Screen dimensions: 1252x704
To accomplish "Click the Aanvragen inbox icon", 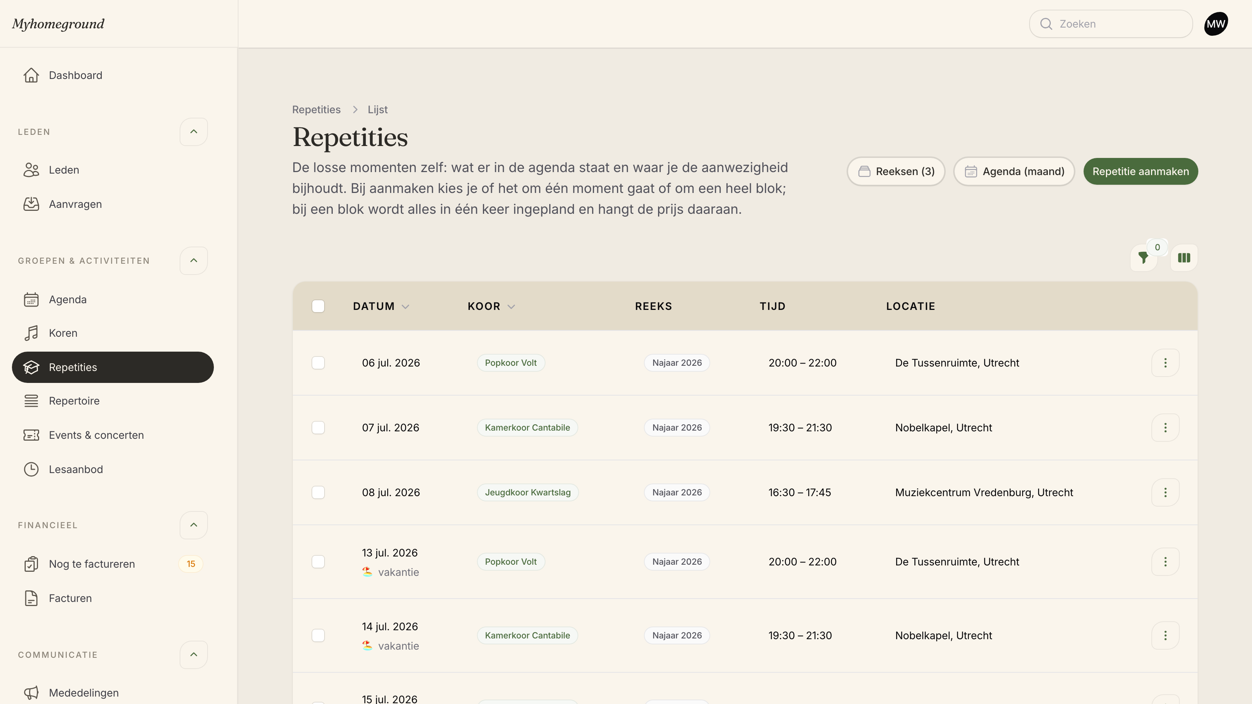I will pos(31,204).
